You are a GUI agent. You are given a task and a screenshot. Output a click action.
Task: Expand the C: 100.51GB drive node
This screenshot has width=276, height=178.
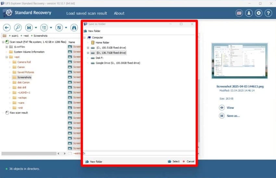[x=88, y=48]
